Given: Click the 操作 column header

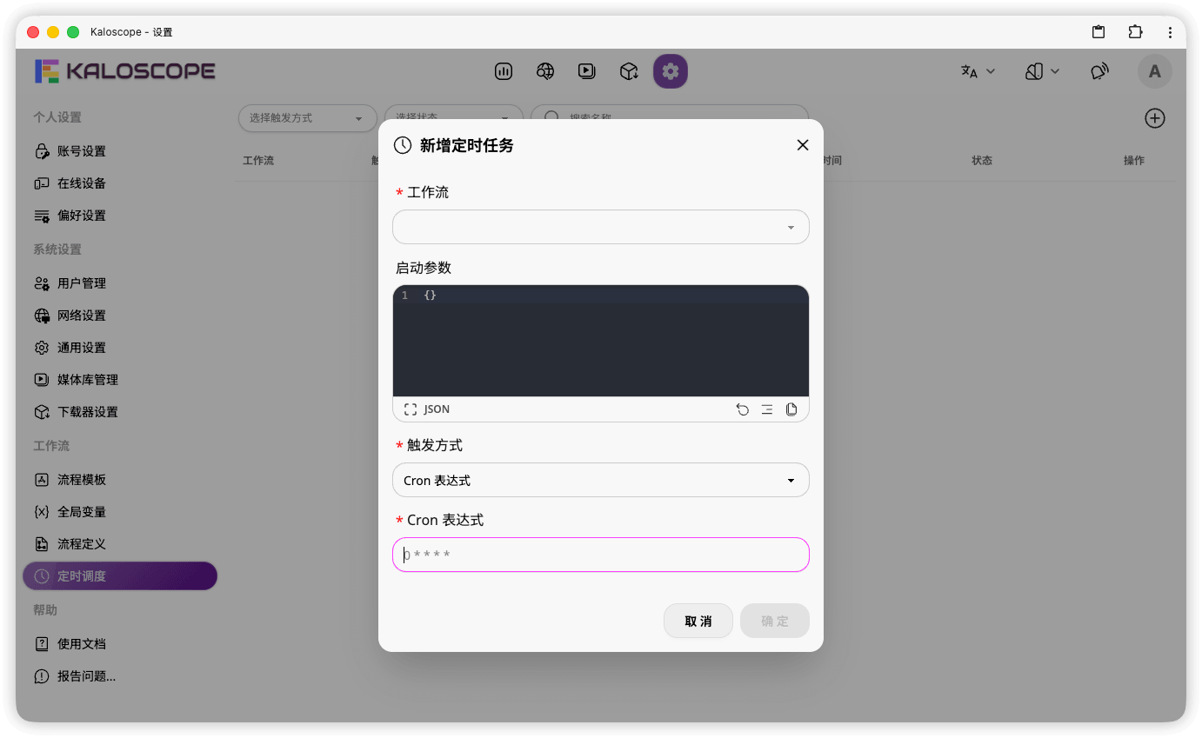Looking at the screenshot, I should (1134, 161).
